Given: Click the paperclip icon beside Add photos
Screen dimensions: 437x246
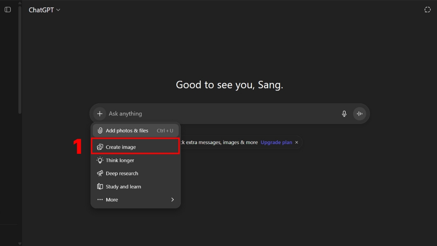Looking at the screenshot, I should (x=100, y=130).
